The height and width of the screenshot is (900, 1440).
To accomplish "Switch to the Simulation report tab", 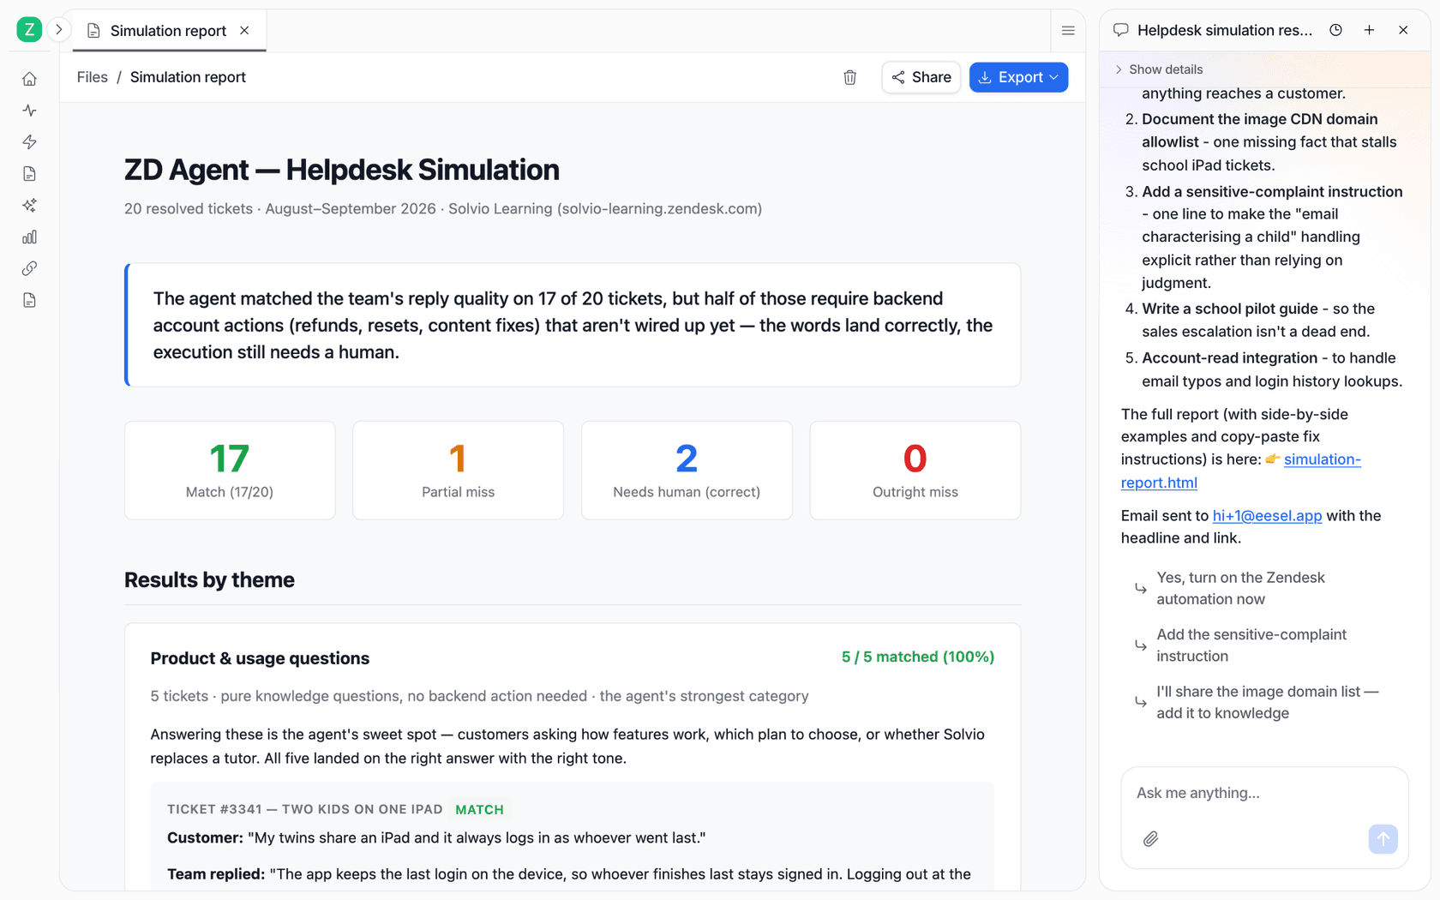I will 170,31.
